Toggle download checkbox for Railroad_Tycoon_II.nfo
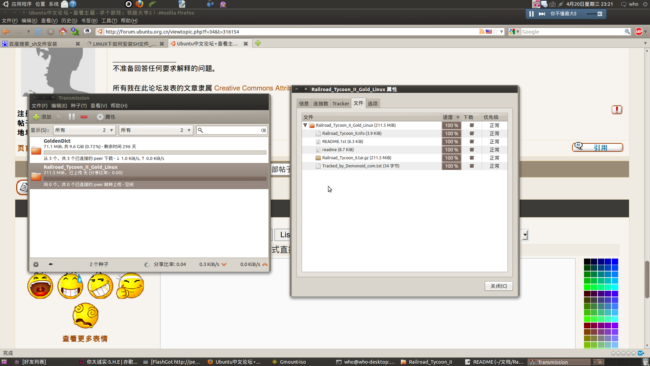Screen dimensions: 650x366 tap(472, 134)
